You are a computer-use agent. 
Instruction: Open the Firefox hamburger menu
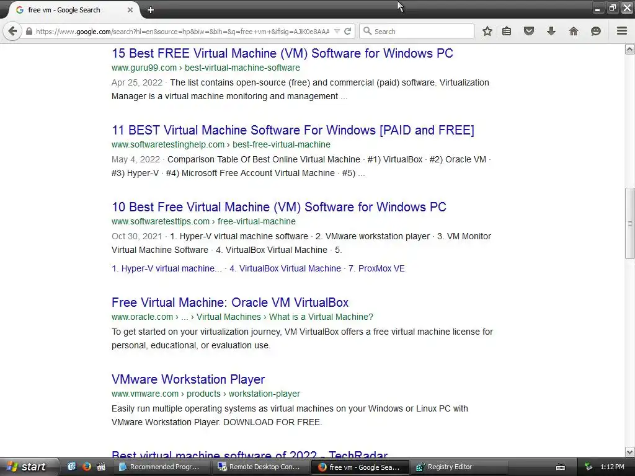tap(622, 31)
